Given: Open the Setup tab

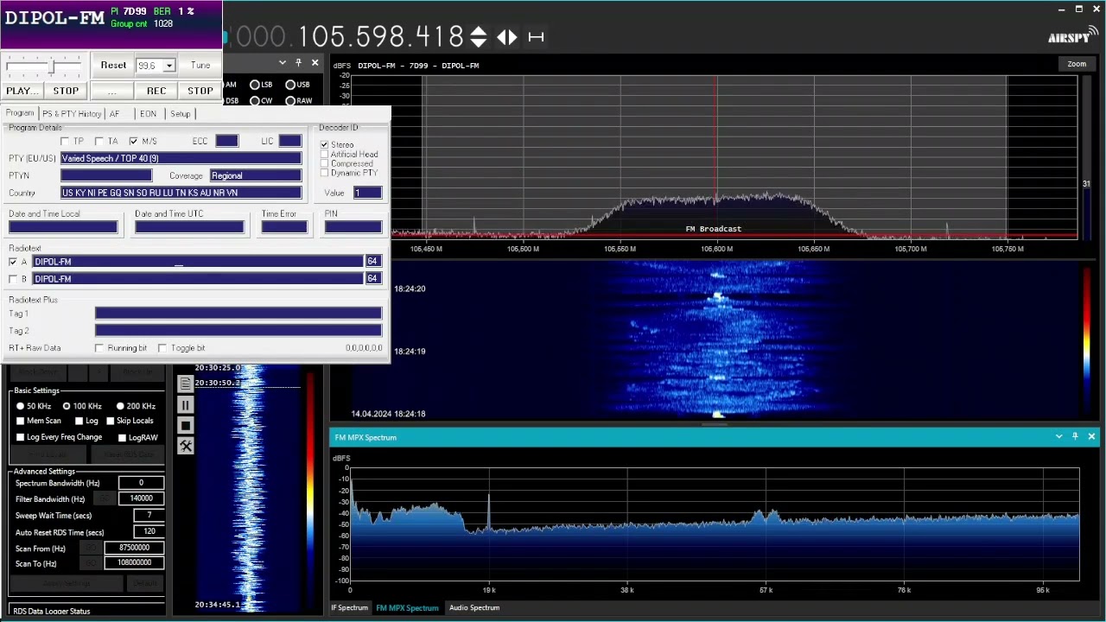Looking at the screenshot, I should [181, 114].
